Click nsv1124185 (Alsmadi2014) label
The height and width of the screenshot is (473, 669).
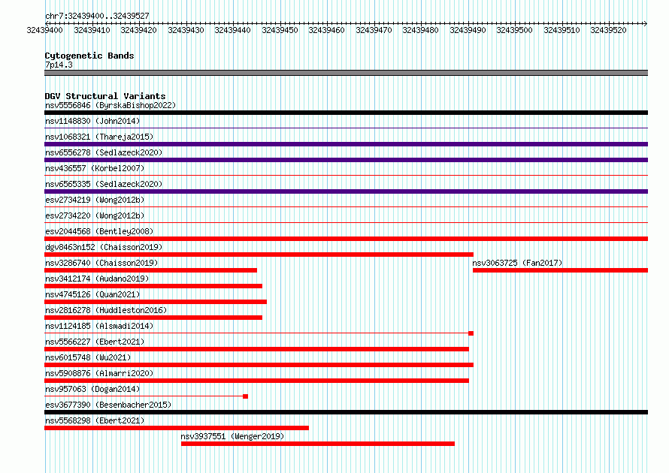[x=99, y=326]
